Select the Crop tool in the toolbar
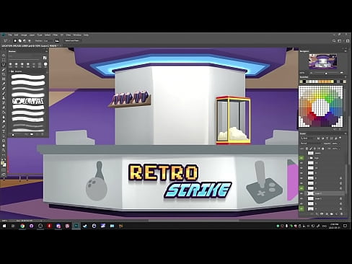The height and width of the screenshot is (264, 352). coord(4,74)
